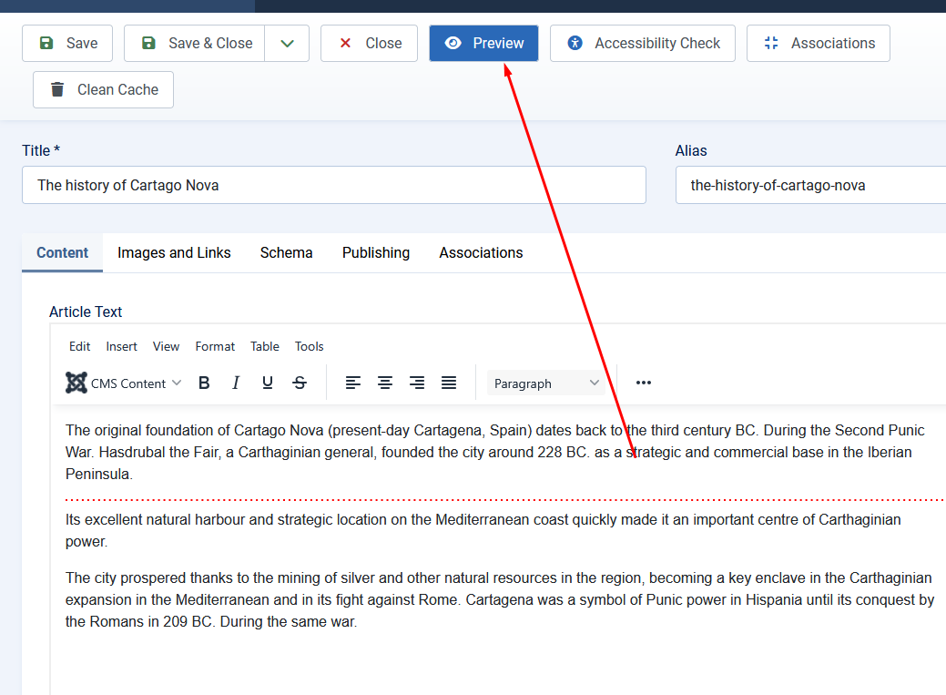This screenshot has height=695, width=946.
Task: Open the Publishing tab
Action: 376,253
